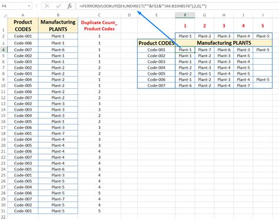Select Plant-7 cell in column B row 29
This screenshot has height=219, width=279.
coord(58,199)
